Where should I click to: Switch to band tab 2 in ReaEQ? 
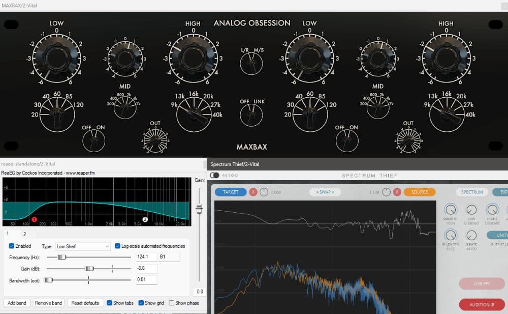tap(24, 234)
